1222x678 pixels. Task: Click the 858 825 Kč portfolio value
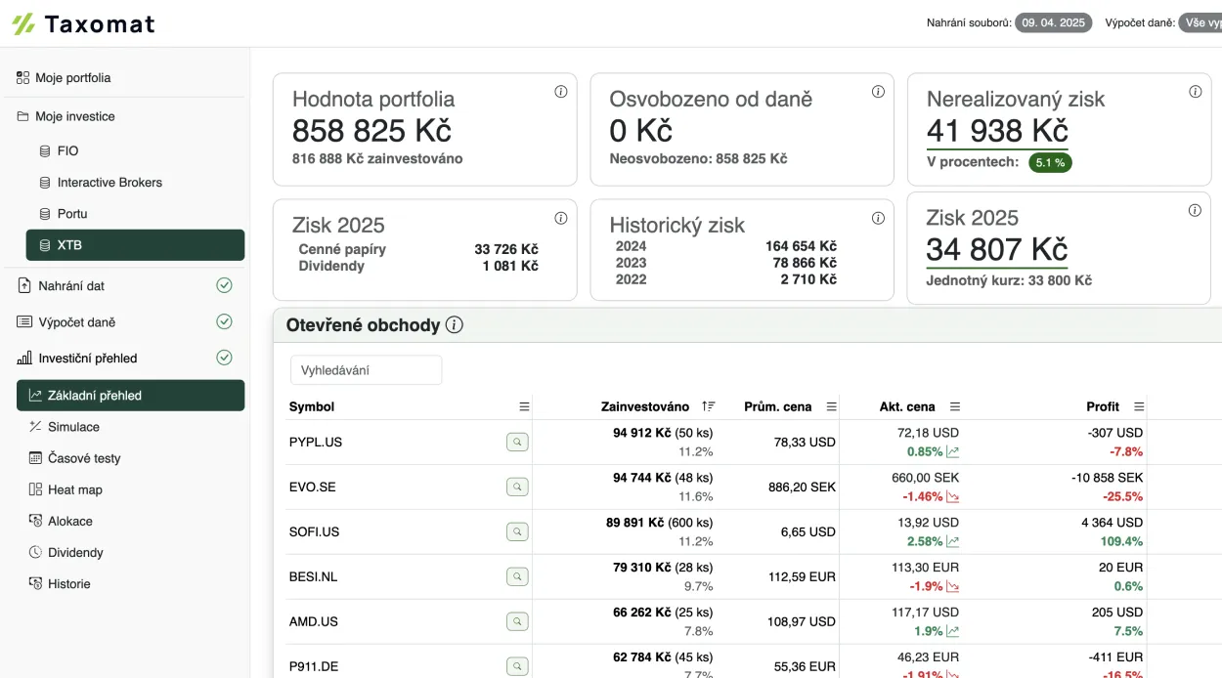(371, 131)
